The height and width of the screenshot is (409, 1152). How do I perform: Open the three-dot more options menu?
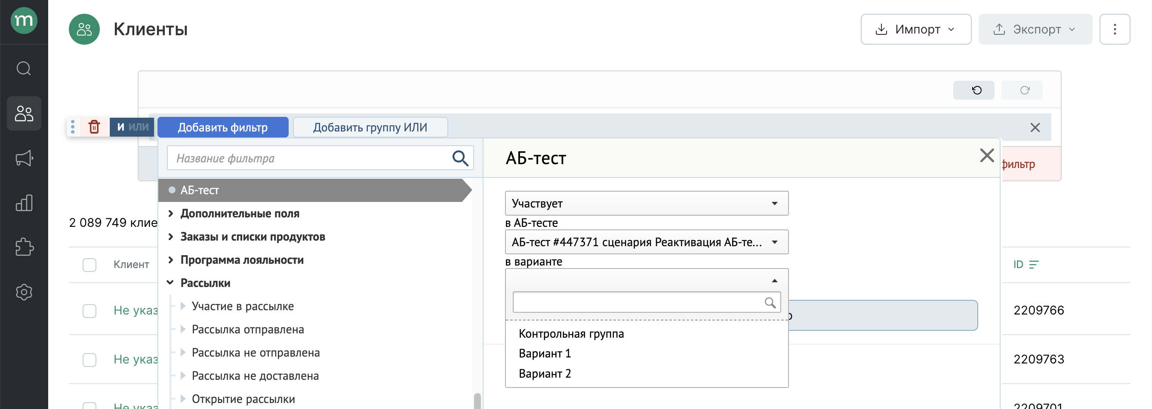pyautogui.click(x=1115, y=29)
